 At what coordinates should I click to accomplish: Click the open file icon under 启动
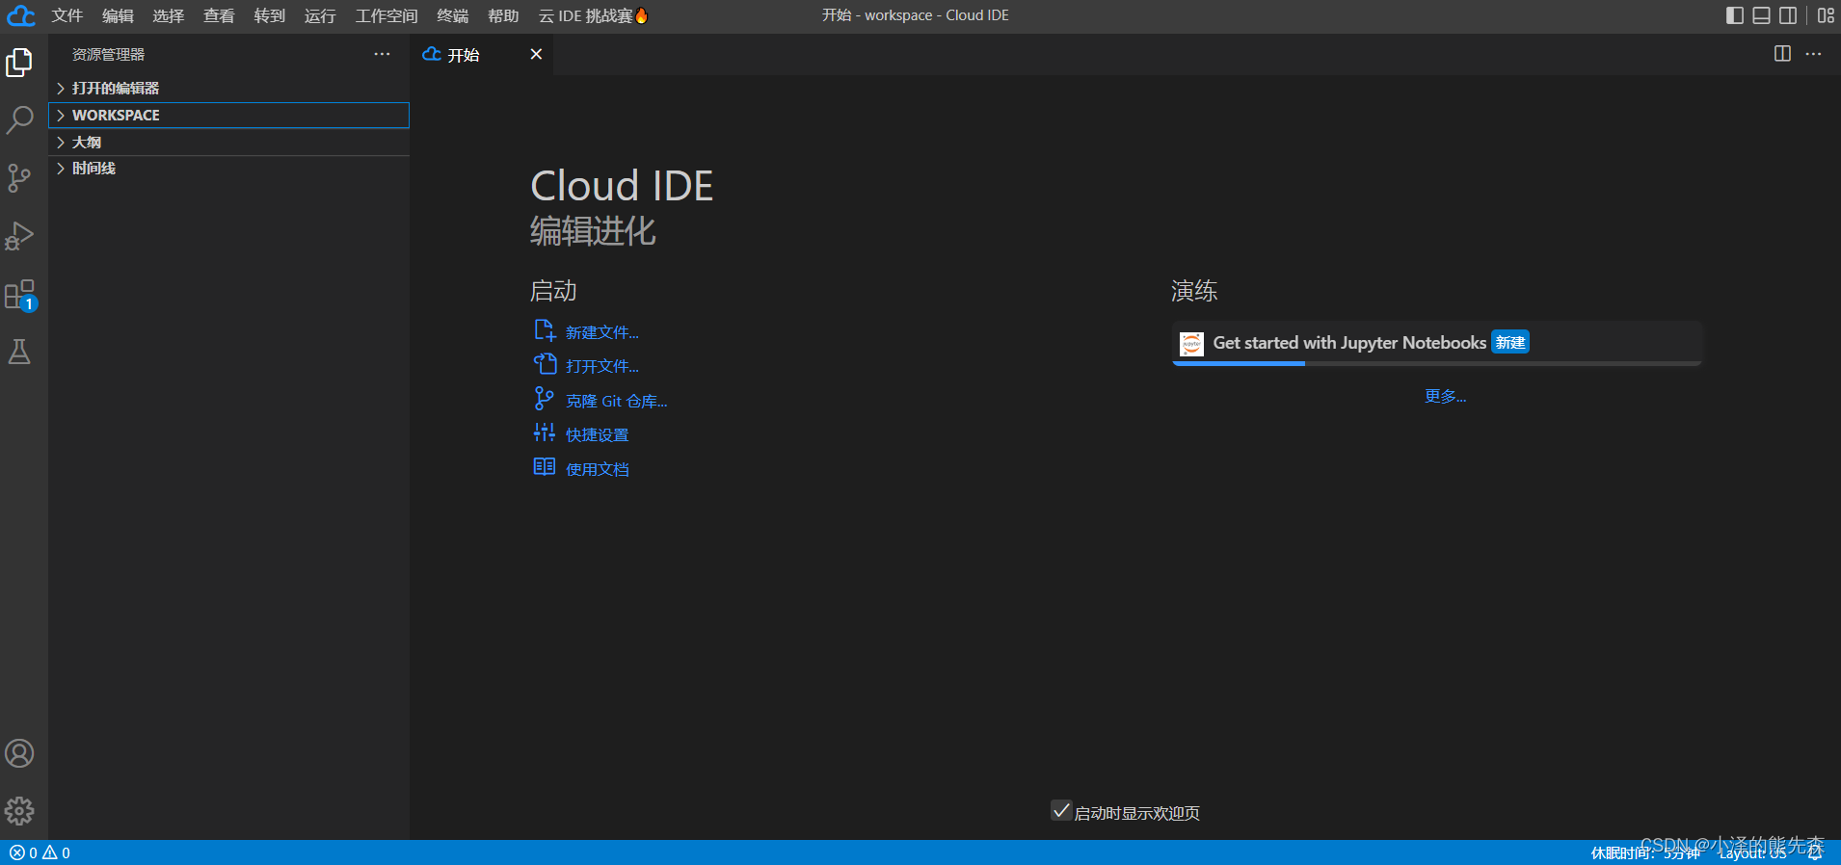tap(545, 364)
